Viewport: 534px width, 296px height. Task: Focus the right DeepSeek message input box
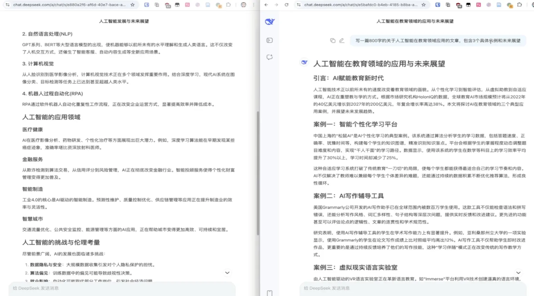(x=413, y=288)
